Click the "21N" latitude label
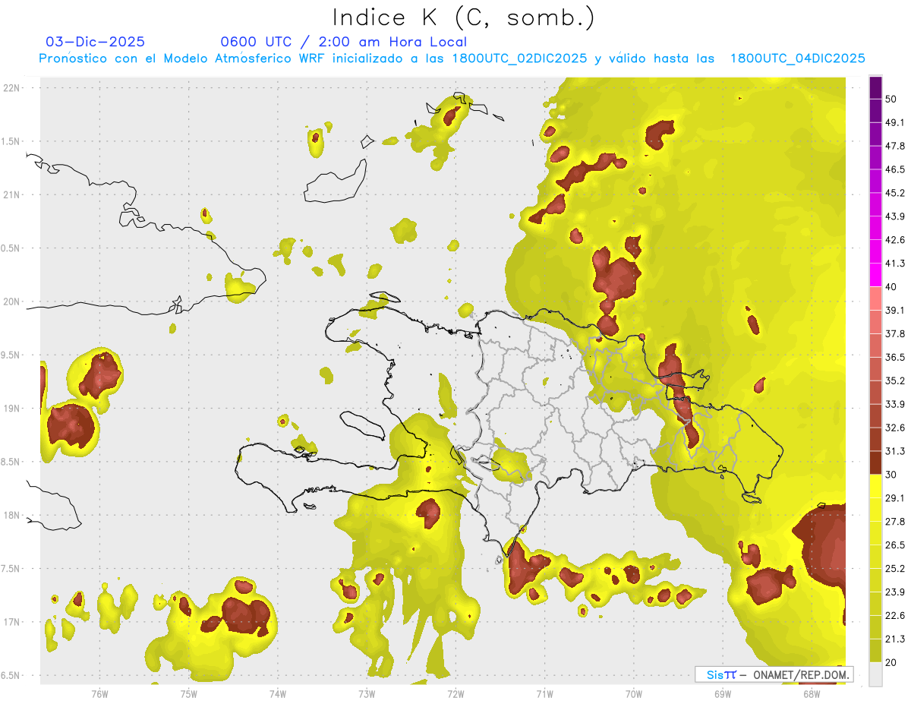This screenshot has width=911, height=704. (x=11, y=195)
